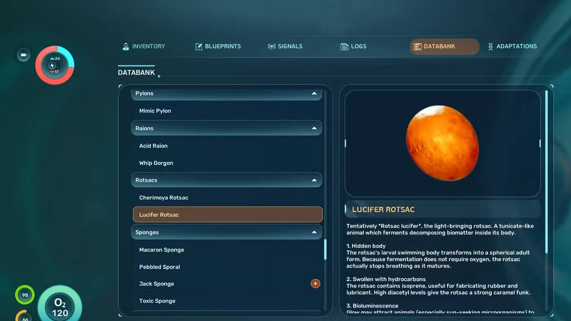This screenshot has height=321, width=571.
Task: Select the Toxic Sponge entry
Action: point(228,301)
